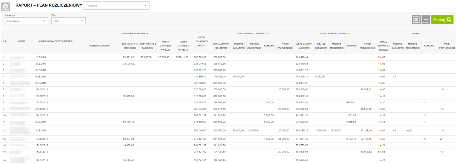
Task: Select contract number 6/LS/2018
Action: tap(41, 77)
